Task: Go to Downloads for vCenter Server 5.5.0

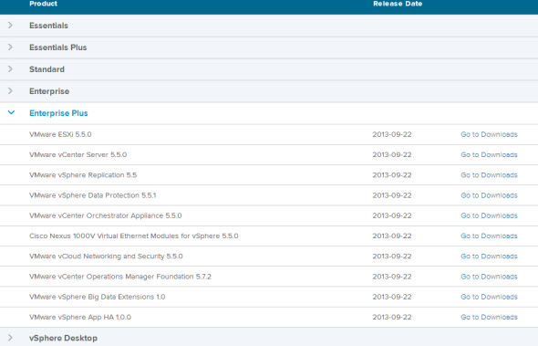Action: [x=489, y=154]
